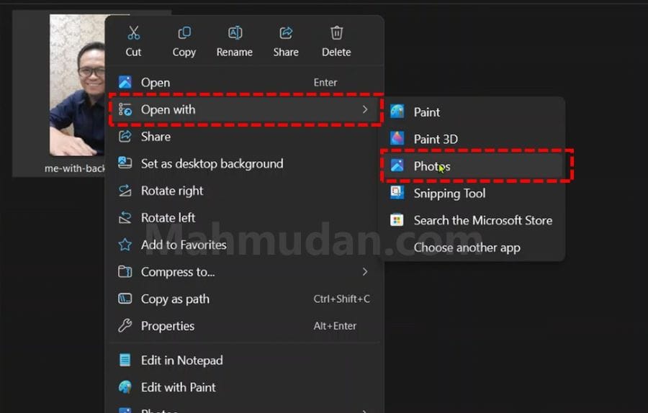Rotate the image left
The image size is (648, 413).
tap(168, 218)
